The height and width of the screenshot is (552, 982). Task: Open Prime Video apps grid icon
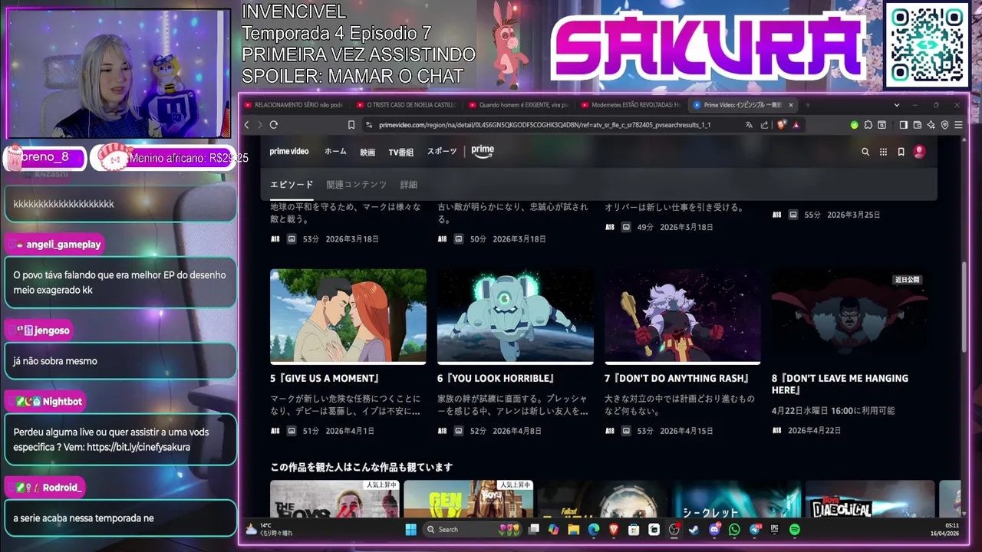pyautogui.click(x=883, y=152)
